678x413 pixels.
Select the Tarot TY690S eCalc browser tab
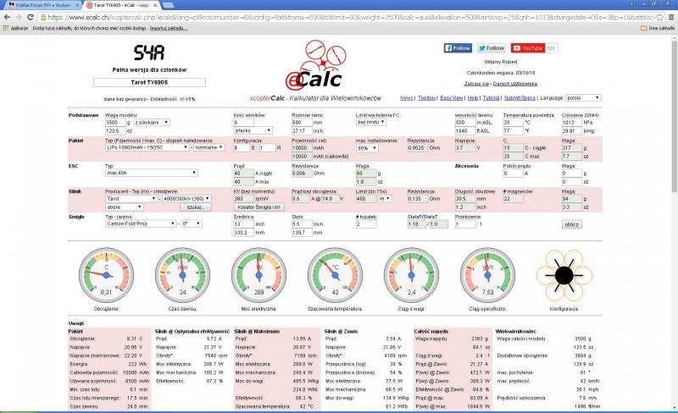(x=123, y=5)
